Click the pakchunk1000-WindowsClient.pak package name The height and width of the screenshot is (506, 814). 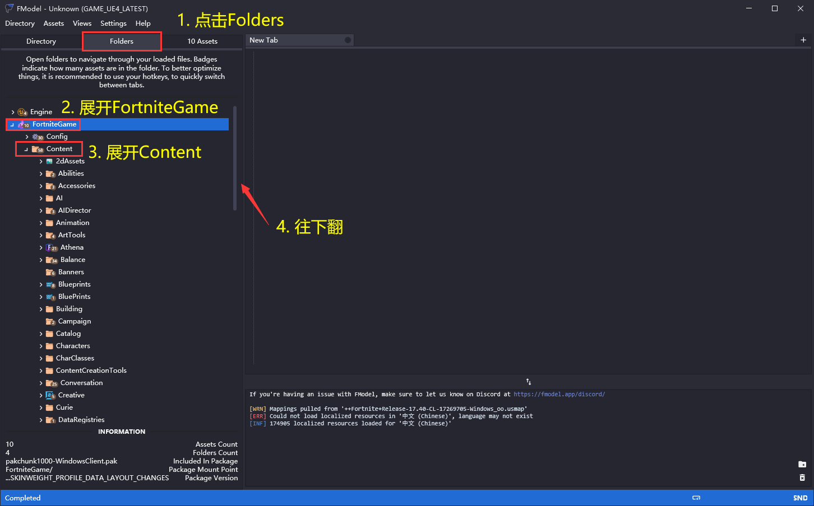(x=62, y=461)
